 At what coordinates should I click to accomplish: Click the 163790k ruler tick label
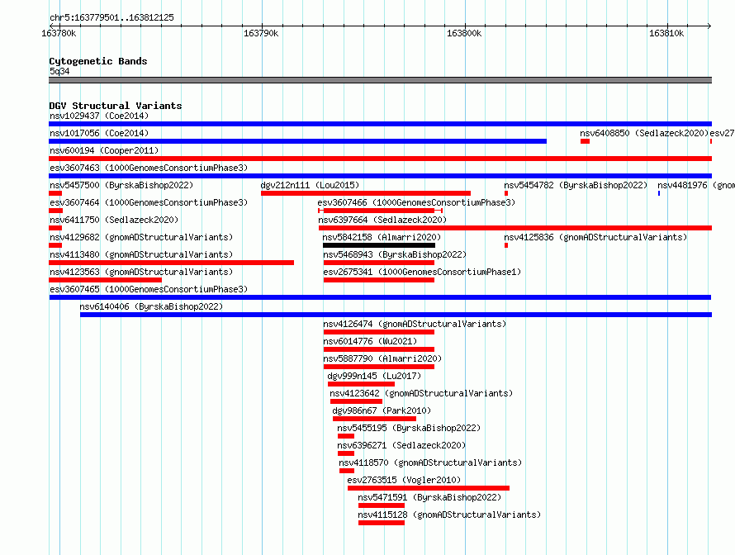pyautogui.click(x=261, y=33)
